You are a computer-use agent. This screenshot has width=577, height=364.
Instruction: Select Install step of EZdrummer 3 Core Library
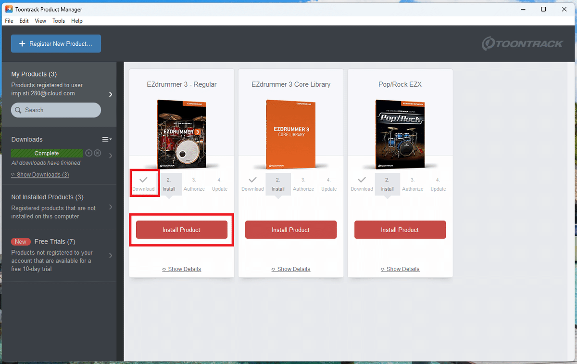(278, 183)
